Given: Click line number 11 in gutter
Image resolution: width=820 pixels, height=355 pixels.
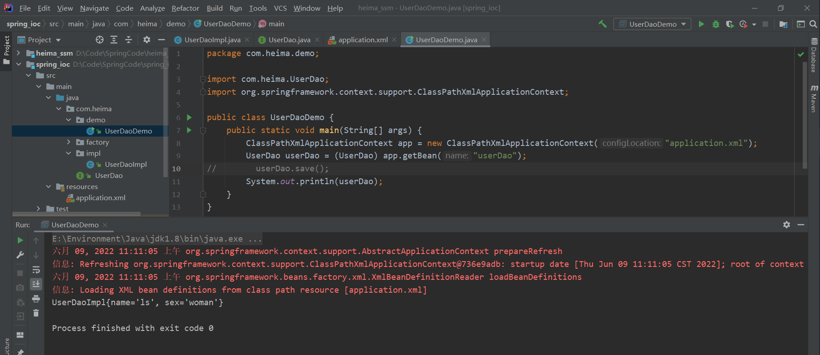Looking at the screenshot, I should point(176,182).
